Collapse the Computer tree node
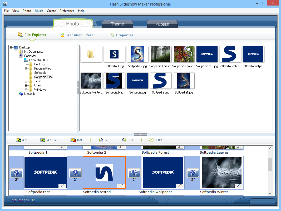This screenshot has height=211, width=281. (x=16, y=56)
